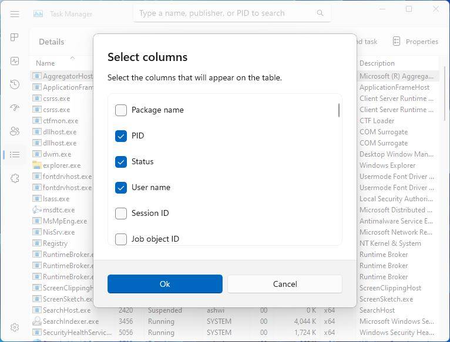
Task: Click the 'CTF Loader' description cell
Action: tap(377, 121)
